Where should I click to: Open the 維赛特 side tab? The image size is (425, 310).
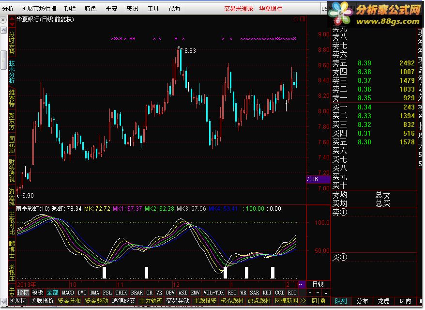tap(12, 98)
